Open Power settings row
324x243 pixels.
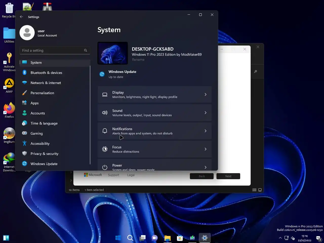coord(154,165)
